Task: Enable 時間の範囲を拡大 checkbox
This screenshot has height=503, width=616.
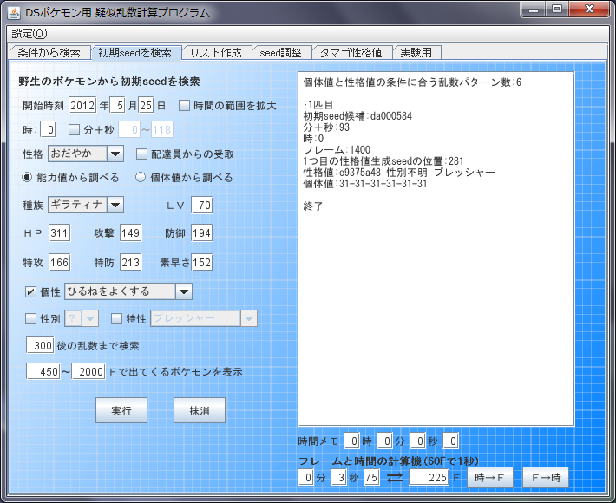Action: point(184,106)
